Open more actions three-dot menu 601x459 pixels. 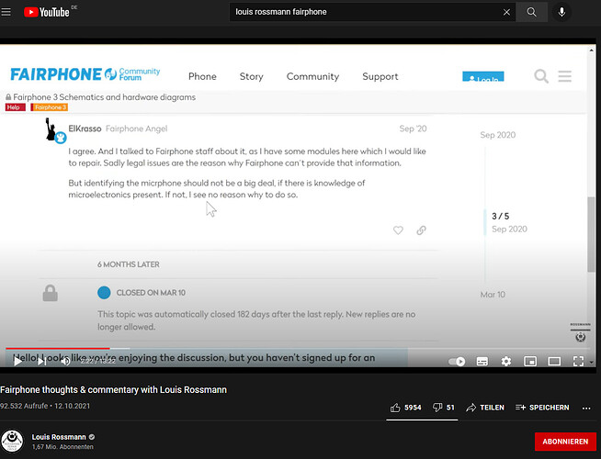[586, 409]
